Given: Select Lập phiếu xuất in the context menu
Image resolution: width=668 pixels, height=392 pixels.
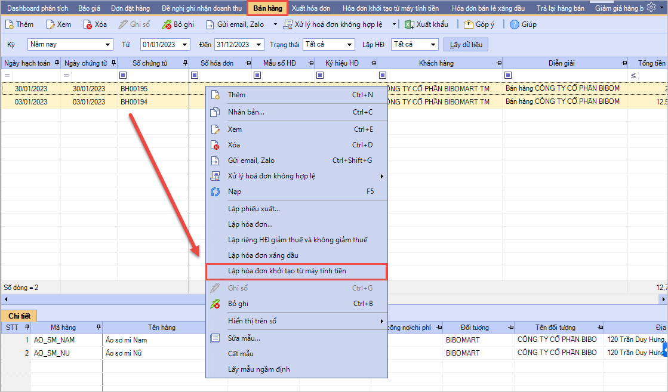Looking at the screenshot, I should [x=254, y=209].
